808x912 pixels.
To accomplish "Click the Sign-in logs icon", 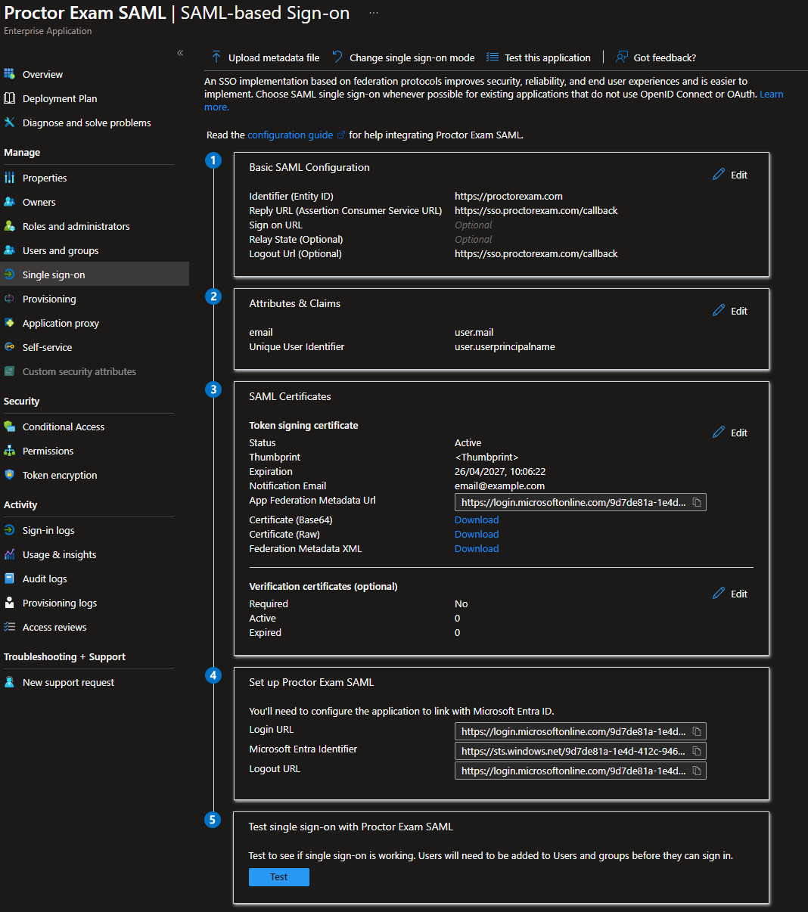I will pos(10,530).
